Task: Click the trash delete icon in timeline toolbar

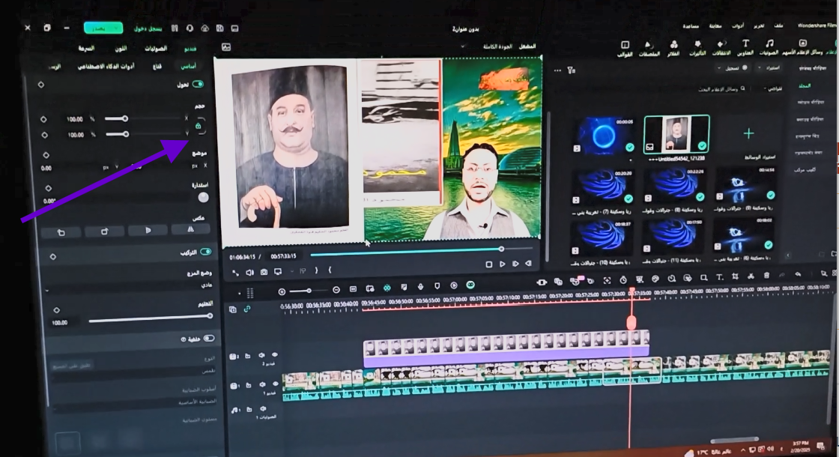Action: pyautogui.click(x=766, y=276)
